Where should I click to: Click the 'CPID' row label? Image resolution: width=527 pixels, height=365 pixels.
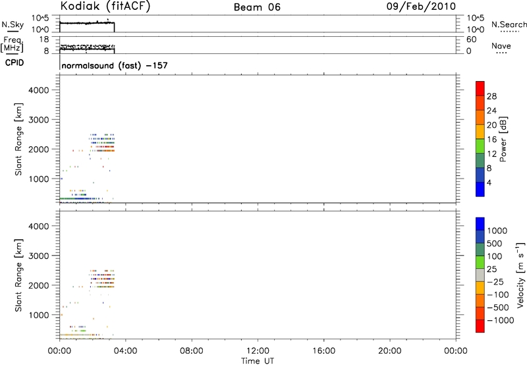point(14,63)
